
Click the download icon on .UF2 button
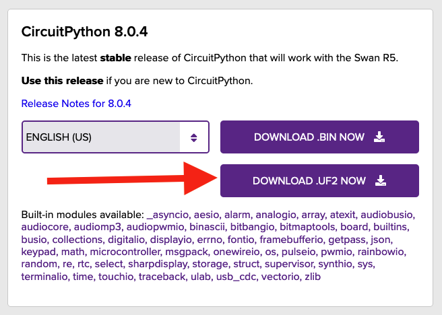coord(381,181)
